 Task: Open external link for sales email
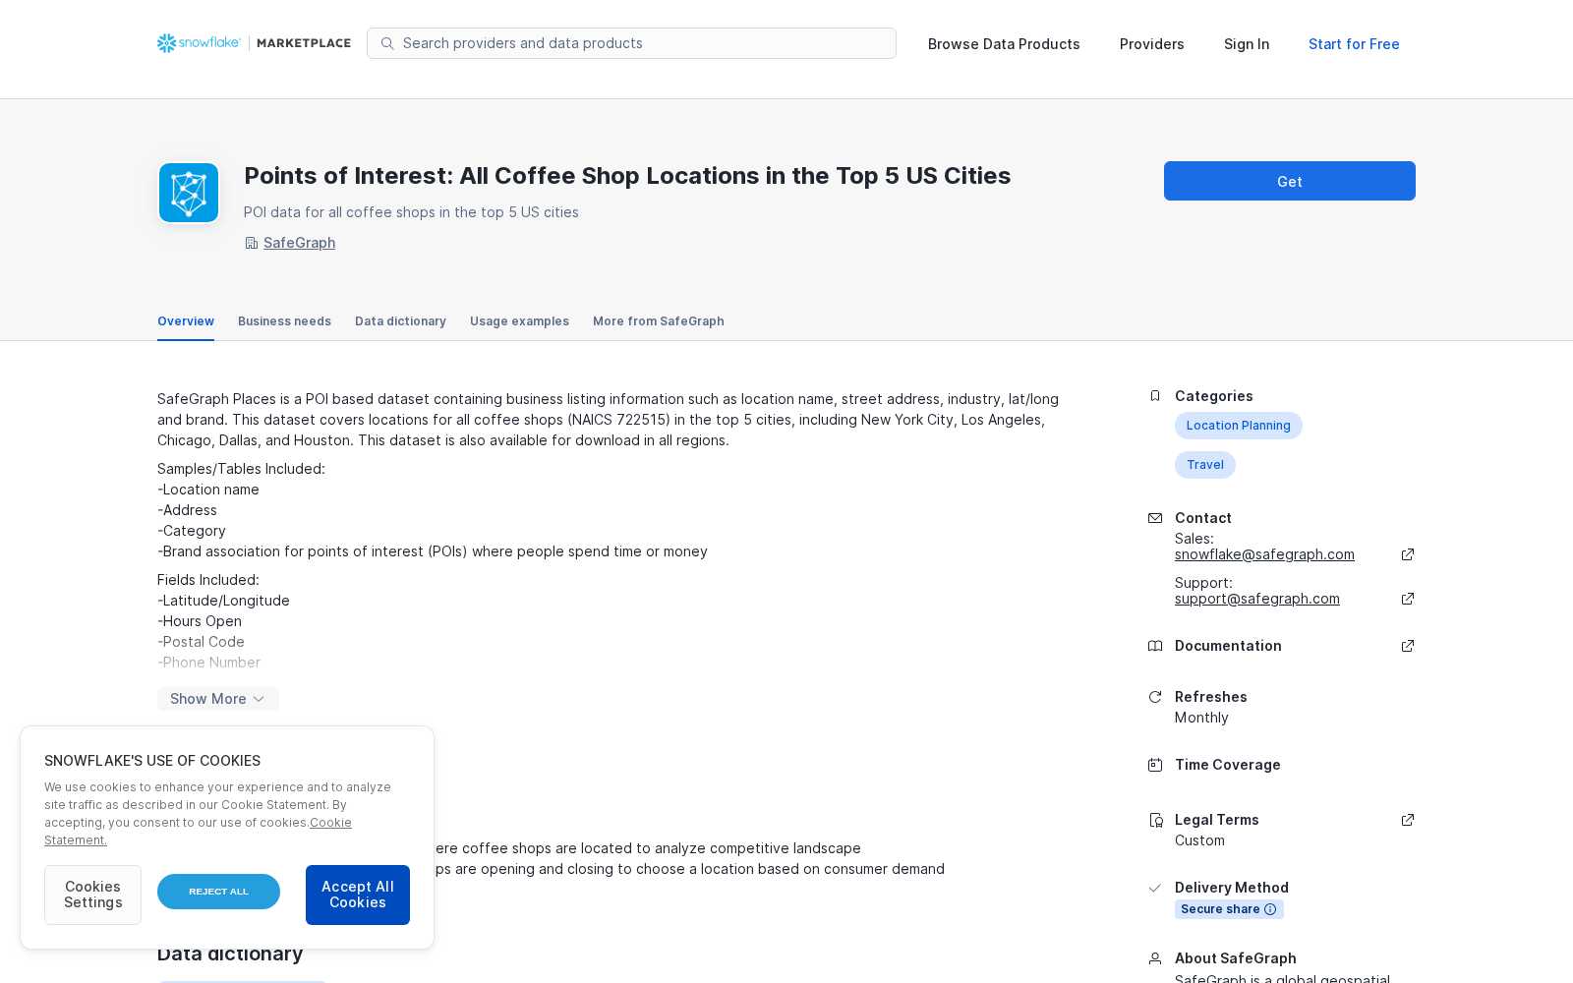1408,554
